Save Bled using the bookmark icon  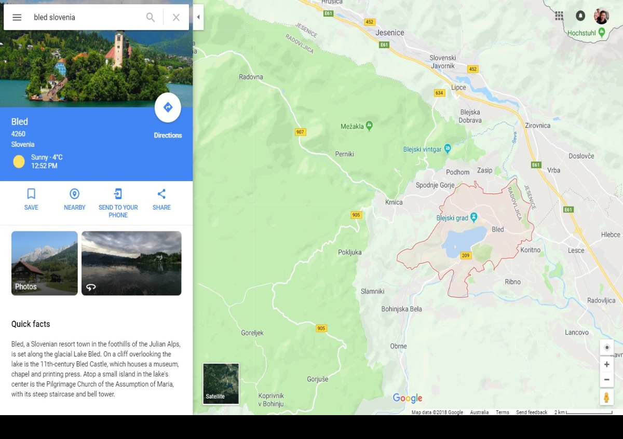(x=31, y=194)
